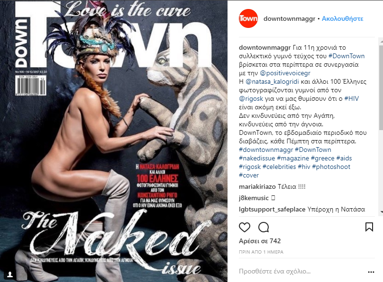Show tagged people icon on the photo

[x=10, y=275]
